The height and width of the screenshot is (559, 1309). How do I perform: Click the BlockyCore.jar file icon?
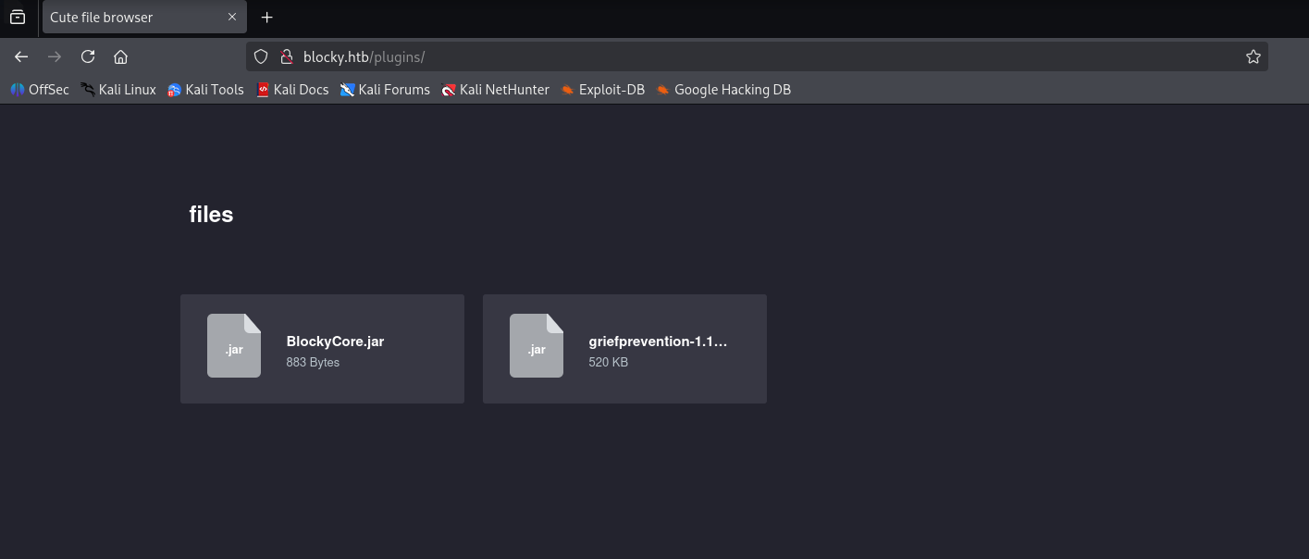pyautogui.click(x=234, y=345)
